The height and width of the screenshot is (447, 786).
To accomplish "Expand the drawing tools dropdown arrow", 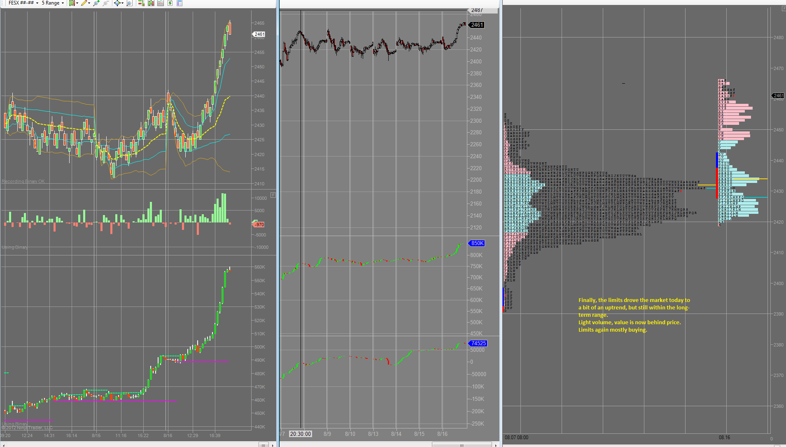I will (x=89, y=3).
